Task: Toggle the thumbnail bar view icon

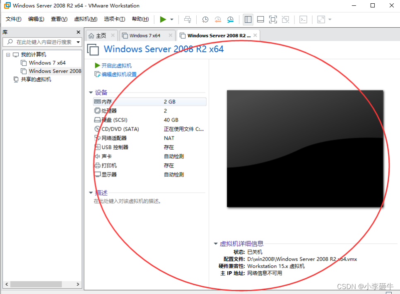Action: 260,19
